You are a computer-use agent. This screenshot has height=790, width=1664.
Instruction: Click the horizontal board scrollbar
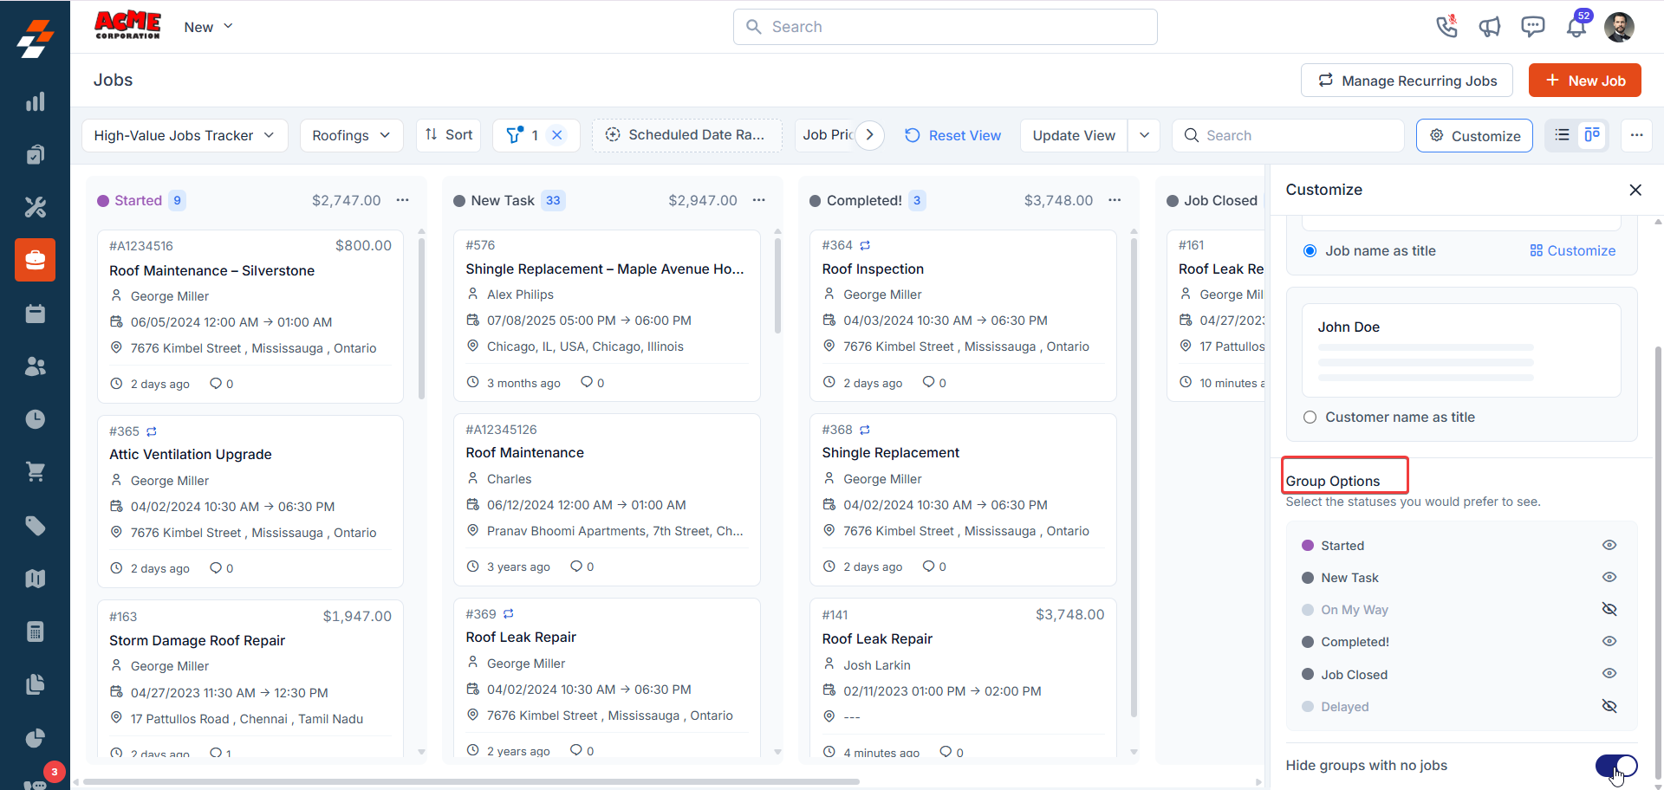pos(471,781)
